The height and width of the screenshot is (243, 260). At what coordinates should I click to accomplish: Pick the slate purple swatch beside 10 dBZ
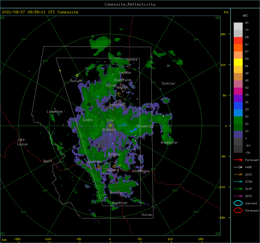pyautogui.click(x=238, y=135)
